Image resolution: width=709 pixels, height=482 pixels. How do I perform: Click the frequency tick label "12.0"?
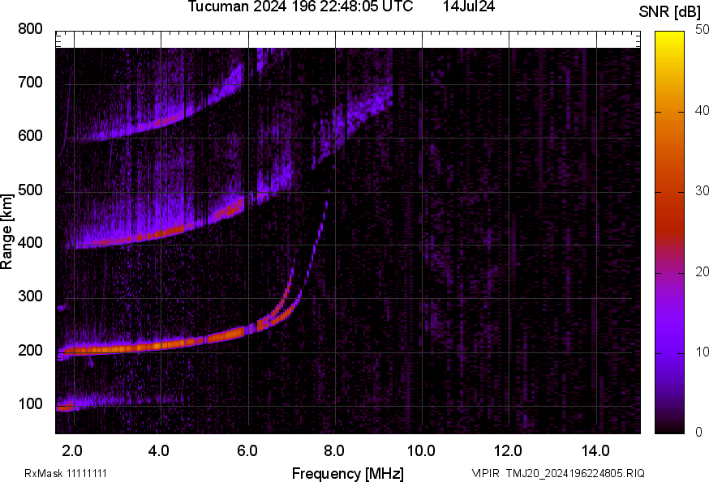click(508, 450)
